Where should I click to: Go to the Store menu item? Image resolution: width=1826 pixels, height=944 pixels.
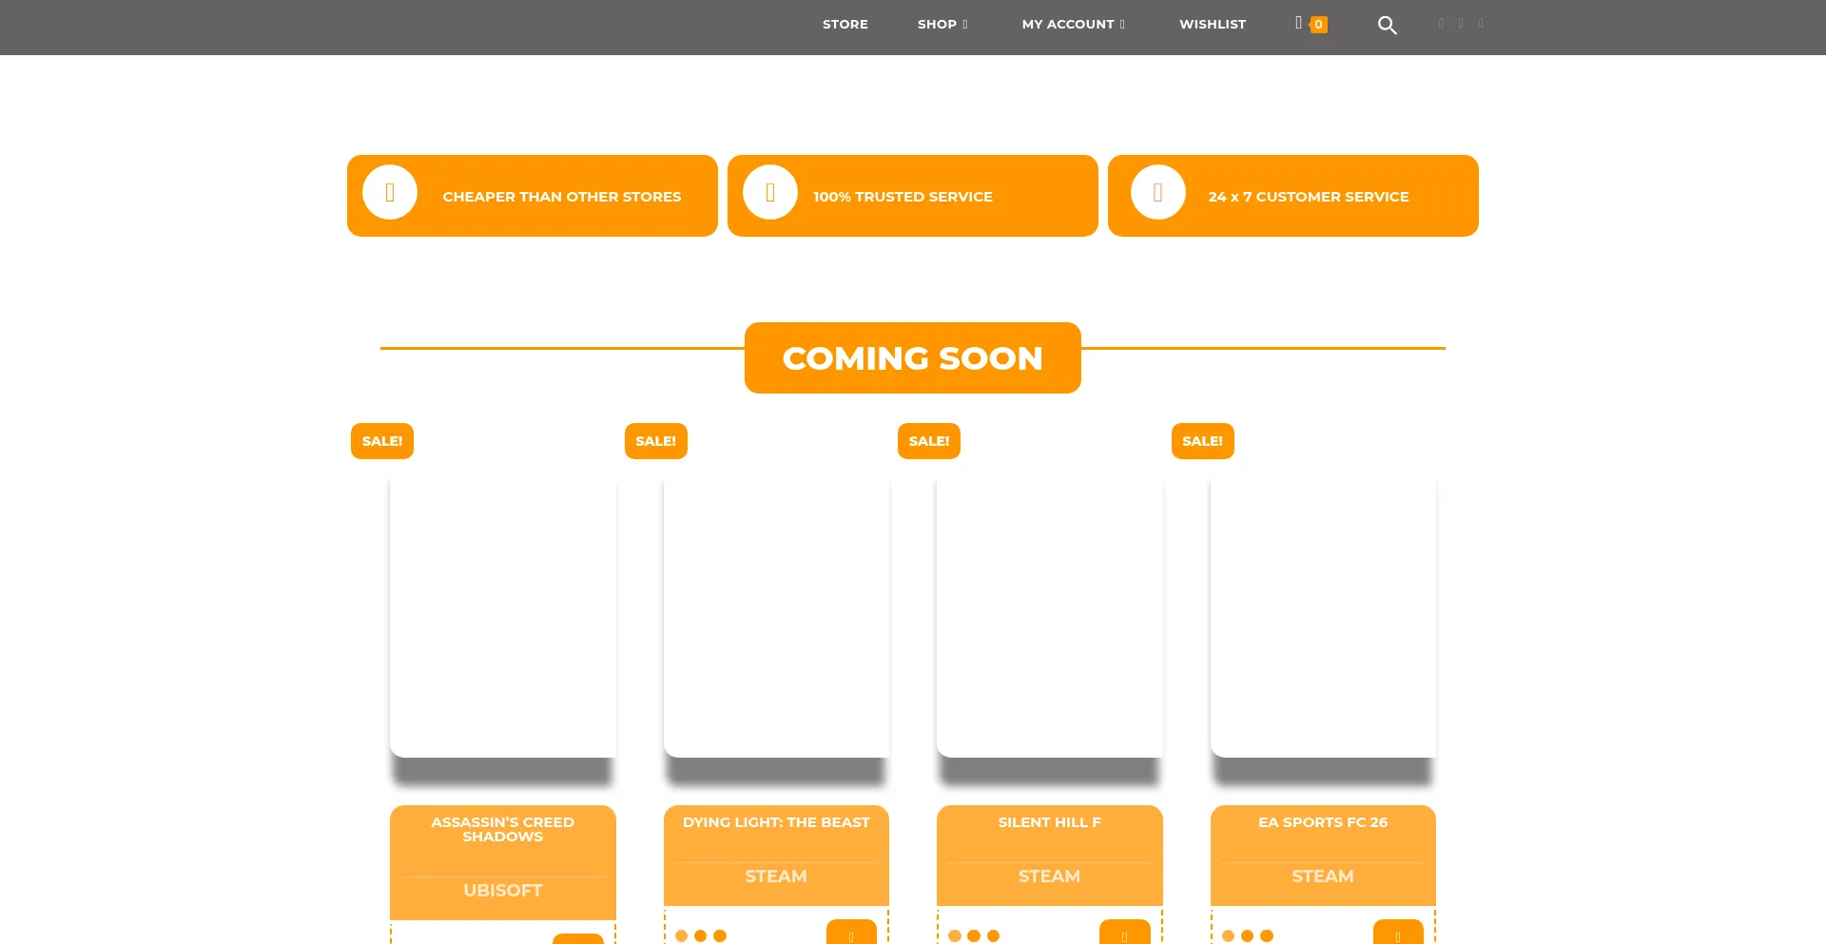click(x=845, y=25)
